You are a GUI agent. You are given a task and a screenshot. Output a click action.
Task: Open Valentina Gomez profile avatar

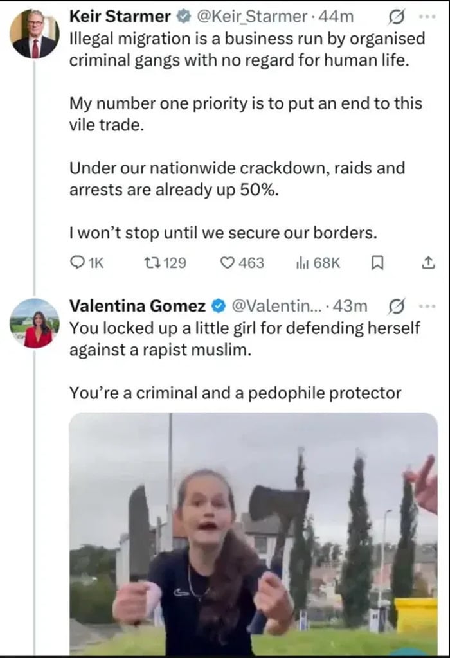coord(35,323)
